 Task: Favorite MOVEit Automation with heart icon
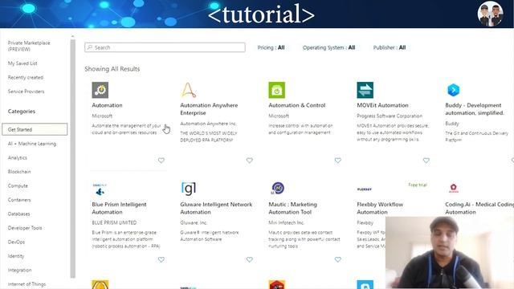pyautogui.click(x=426, y=161)
